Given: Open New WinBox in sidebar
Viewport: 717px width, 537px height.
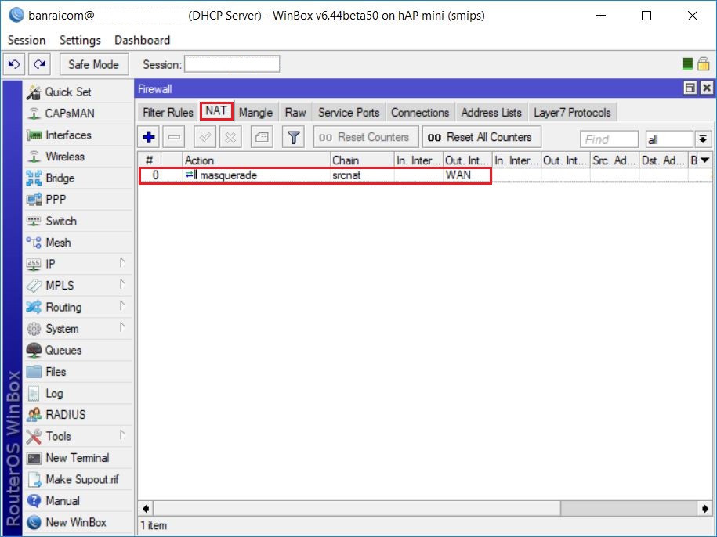Looking at the screenshot, I should click(x=78, y=522).
